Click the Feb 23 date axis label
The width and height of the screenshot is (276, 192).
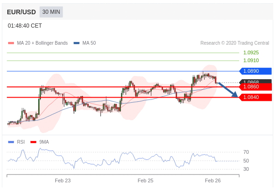click(63, 180)
